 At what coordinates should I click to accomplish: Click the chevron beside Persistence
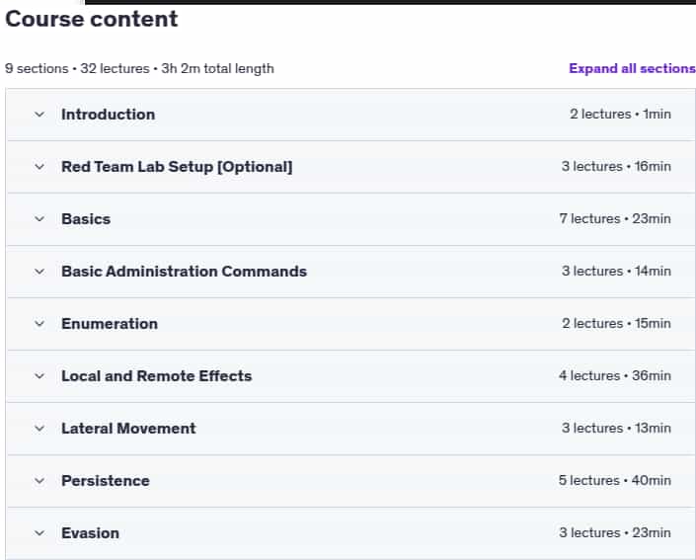click(39, 481)
